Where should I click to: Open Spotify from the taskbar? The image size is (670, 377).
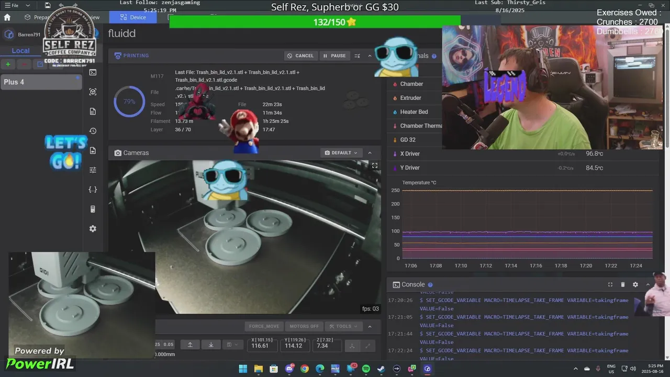click(366, 369)
